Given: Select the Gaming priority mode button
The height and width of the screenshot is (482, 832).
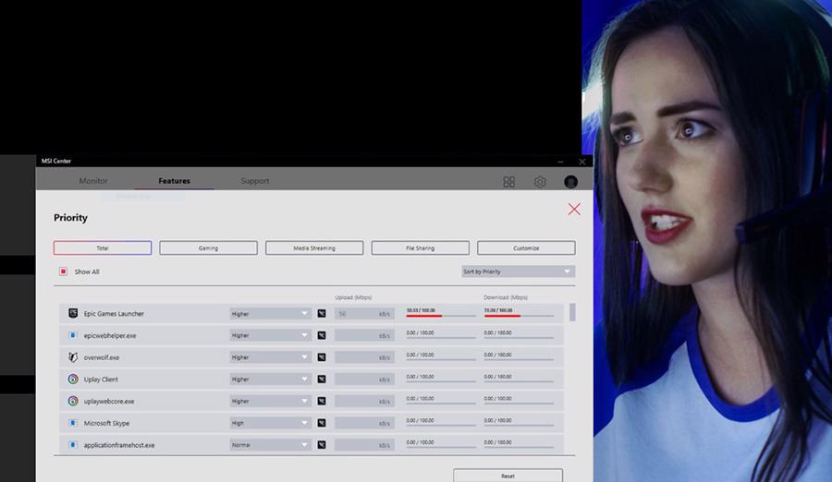Looking at the screenshot, I should coord(208,248).
